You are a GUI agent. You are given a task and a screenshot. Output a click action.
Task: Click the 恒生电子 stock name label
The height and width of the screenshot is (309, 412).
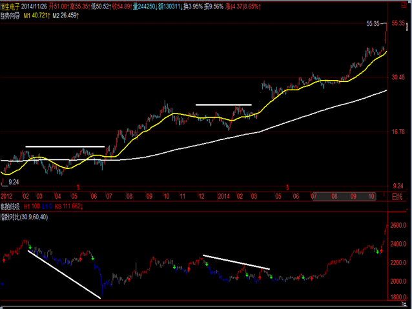tap(12, 5)
